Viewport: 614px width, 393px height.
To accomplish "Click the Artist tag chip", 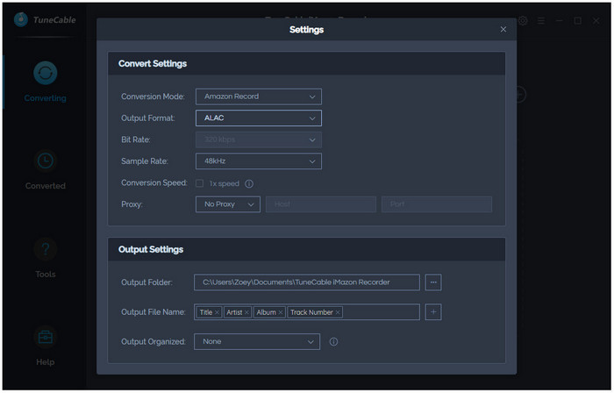I will coord(238,312).
